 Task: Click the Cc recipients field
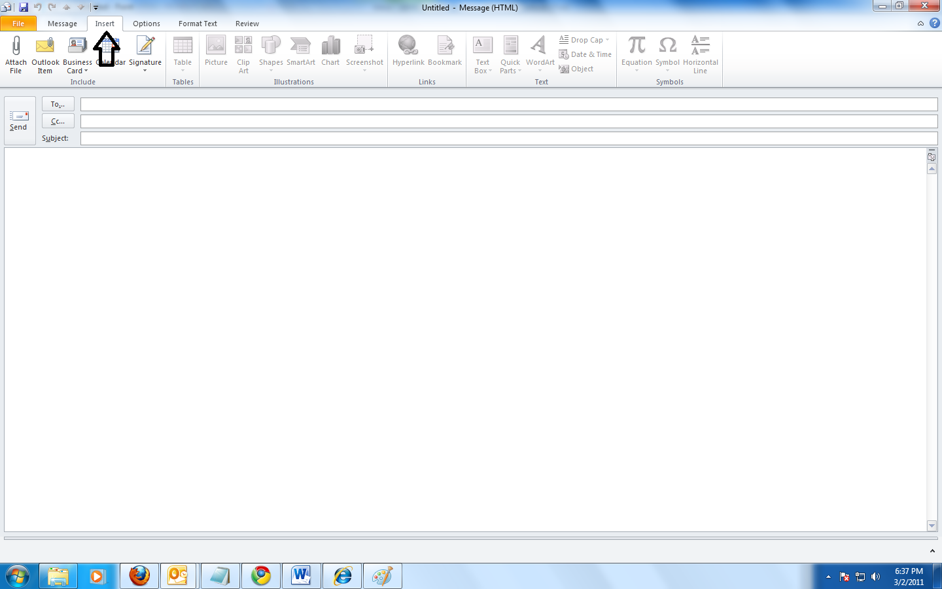pyautogui.click(x=509, y=121)
